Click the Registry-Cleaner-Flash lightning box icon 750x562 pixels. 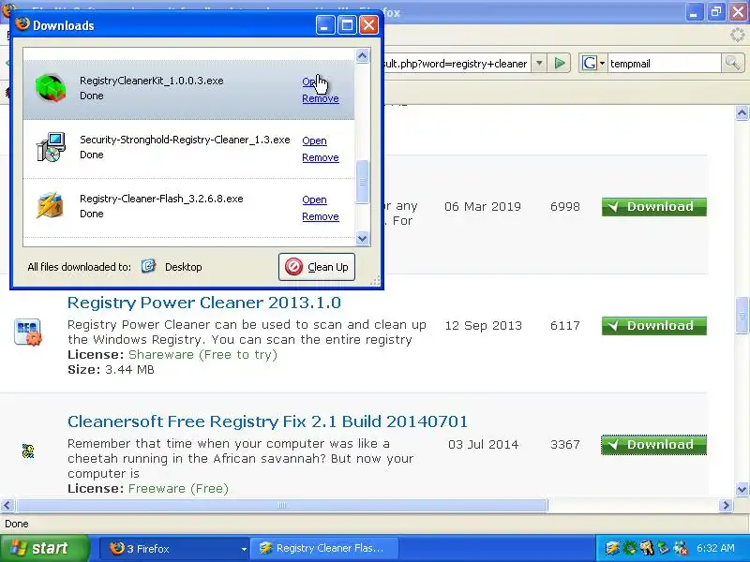coord(51,206)
